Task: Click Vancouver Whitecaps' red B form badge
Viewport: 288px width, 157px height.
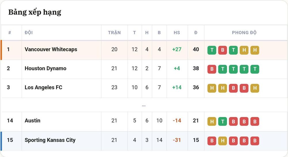Action: pos(223,50)
